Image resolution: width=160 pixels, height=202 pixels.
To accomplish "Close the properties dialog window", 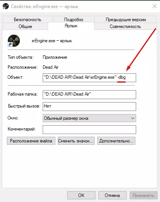I will [155, 6].
